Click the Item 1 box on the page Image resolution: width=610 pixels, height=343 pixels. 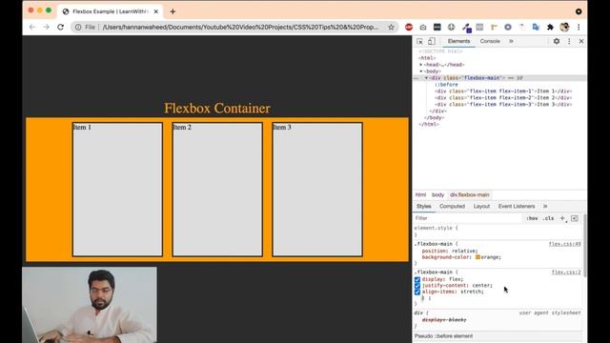(117, 190)
